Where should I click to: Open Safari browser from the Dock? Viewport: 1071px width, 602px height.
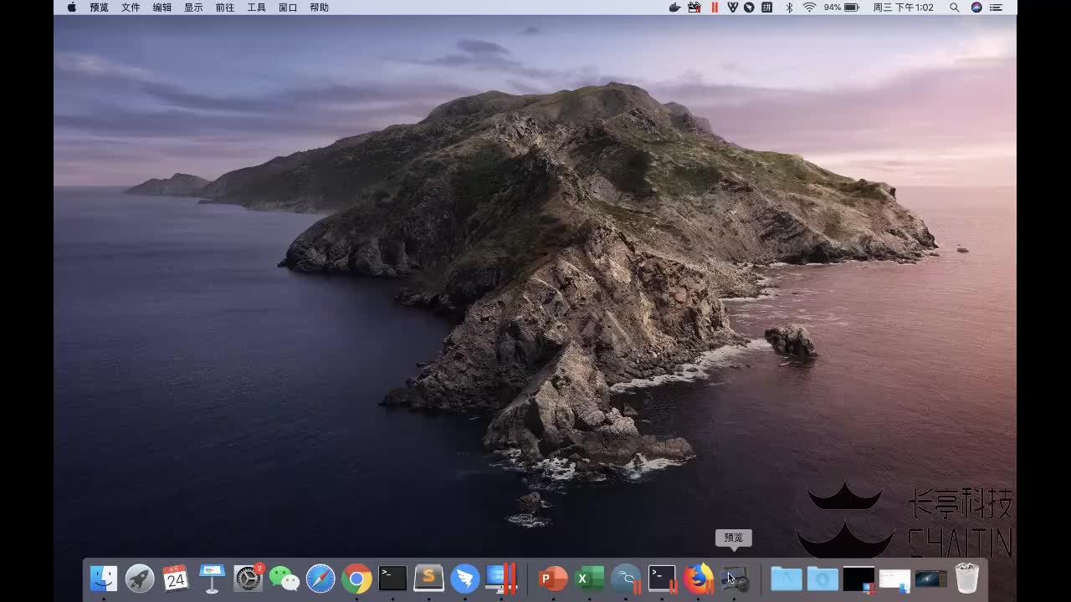(x=320, y=578)
